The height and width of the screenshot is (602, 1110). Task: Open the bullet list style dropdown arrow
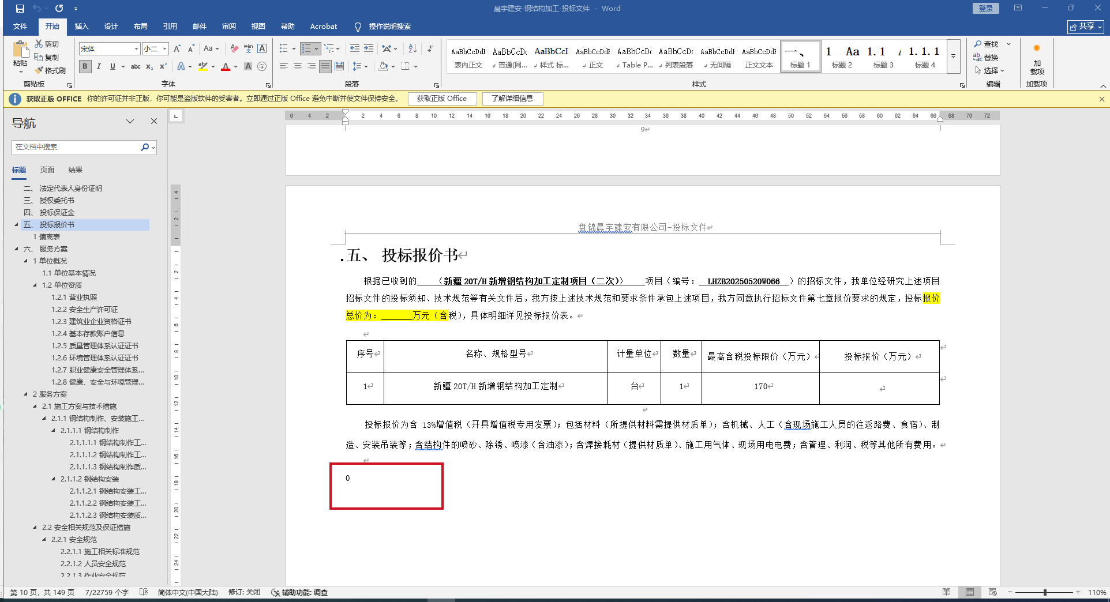pos(294,49)
